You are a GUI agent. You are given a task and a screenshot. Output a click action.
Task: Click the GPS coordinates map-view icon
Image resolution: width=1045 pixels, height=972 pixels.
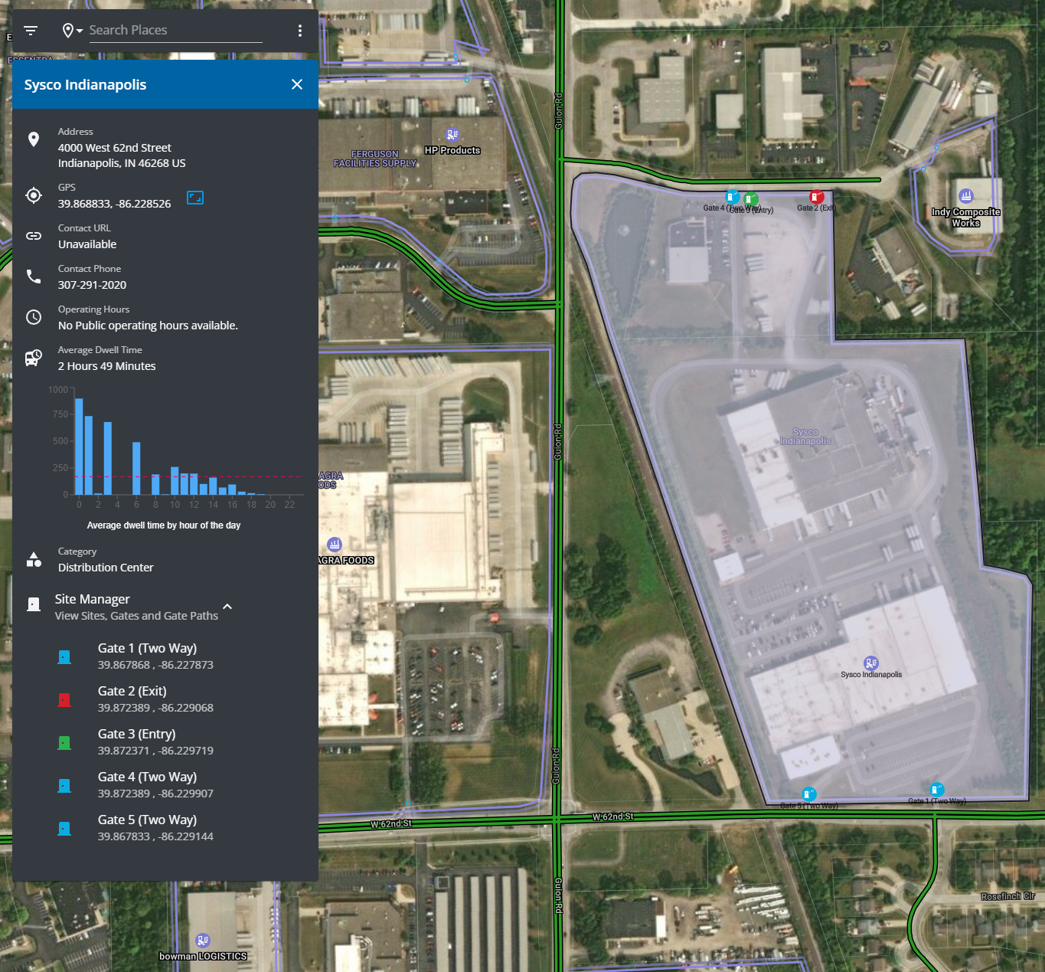tap(194, 198)
